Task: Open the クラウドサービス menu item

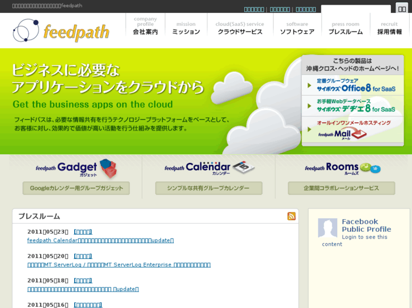Action: [240, 28]
